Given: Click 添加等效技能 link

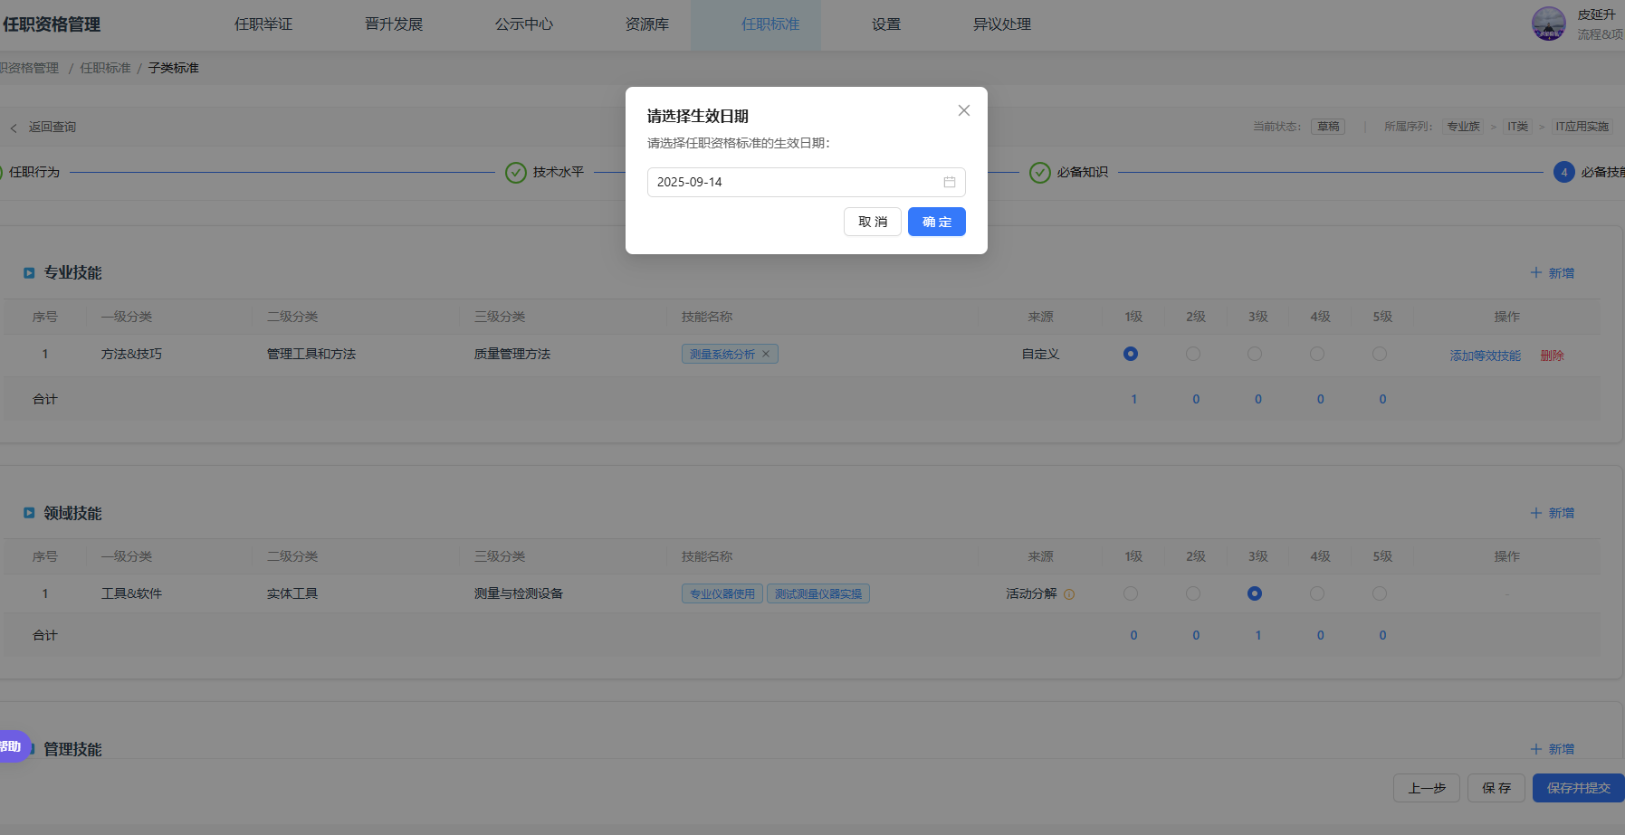Looking at the screenshot, I should [1485, 356].
